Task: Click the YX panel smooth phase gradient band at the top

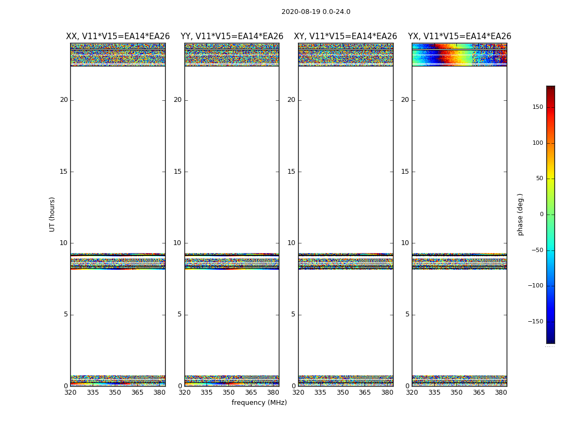Action: point(459,55)
